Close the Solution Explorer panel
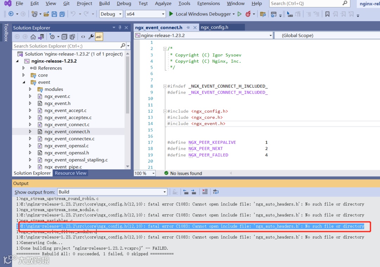Viewport: 380px width, 267px height. tap(126, 27)
